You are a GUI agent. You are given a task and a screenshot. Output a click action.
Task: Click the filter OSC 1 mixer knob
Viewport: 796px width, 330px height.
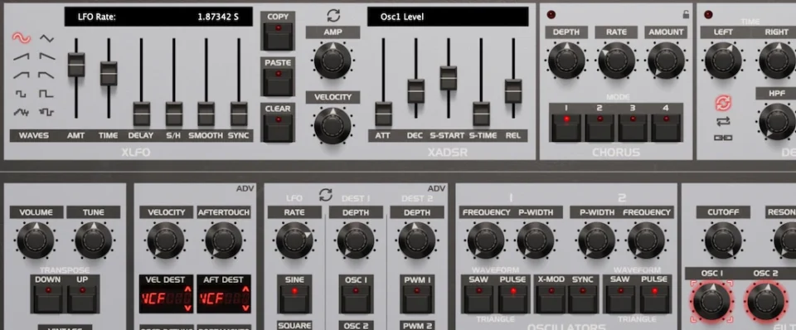click(x=711, y=301)
